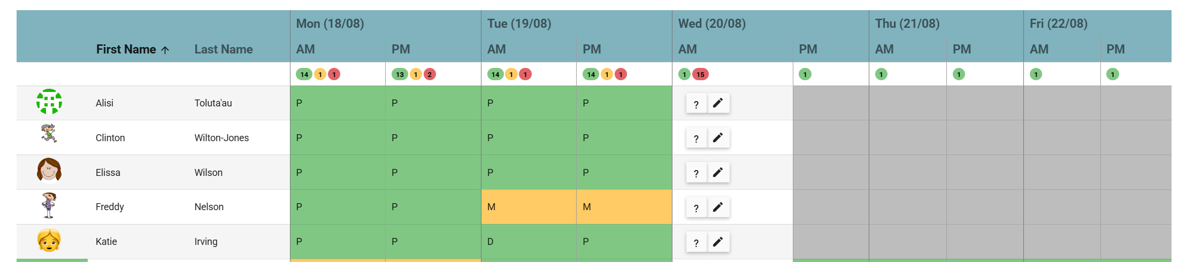Click question mark button for Freddy on Wednesday
The width and height of the screenshot is (1186, 262).
[x=696, y=207]
